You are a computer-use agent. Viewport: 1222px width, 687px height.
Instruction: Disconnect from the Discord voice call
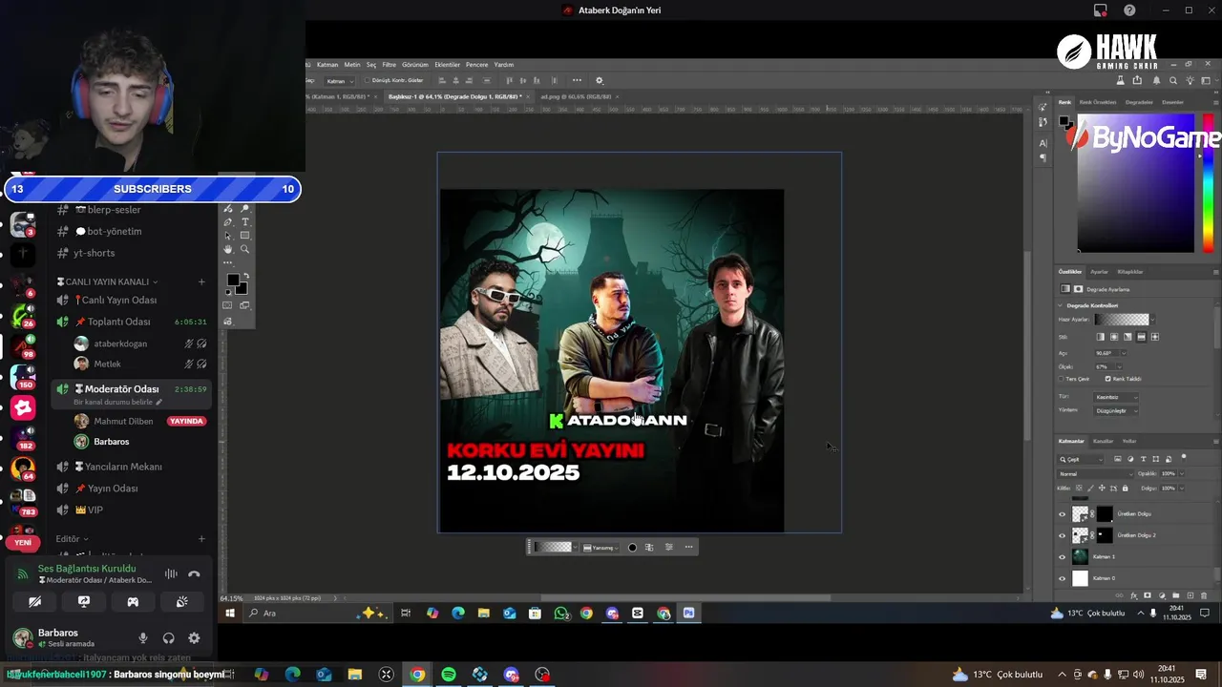(194, 573)
